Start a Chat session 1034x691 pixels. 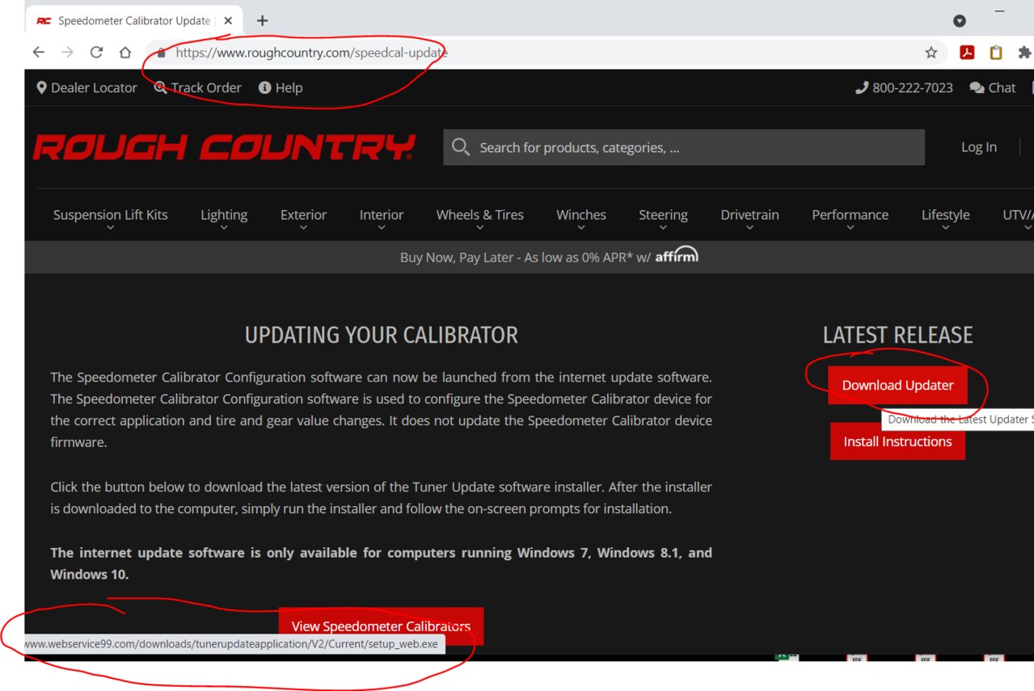tap(993, 87)
